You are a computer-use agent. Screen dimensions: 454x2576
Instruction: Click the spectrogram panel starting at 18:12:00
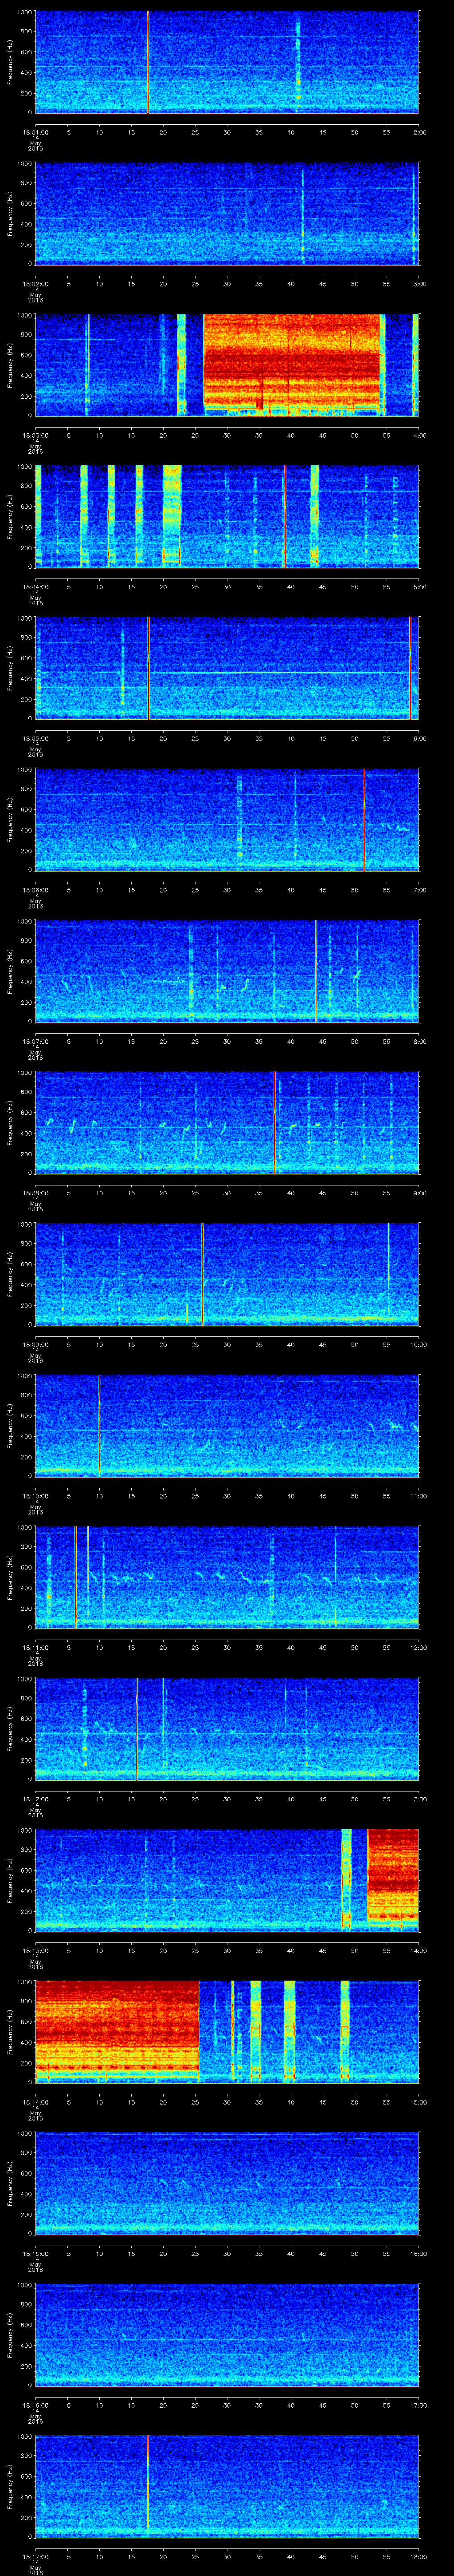click(227, 1728)
